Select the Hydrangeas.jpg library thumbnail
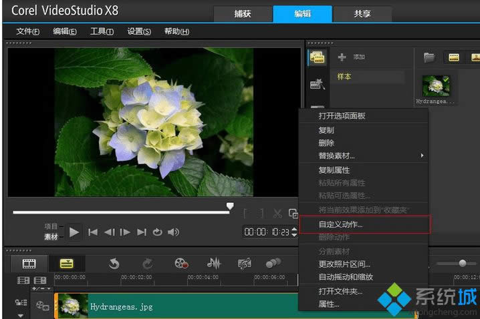 436,86
